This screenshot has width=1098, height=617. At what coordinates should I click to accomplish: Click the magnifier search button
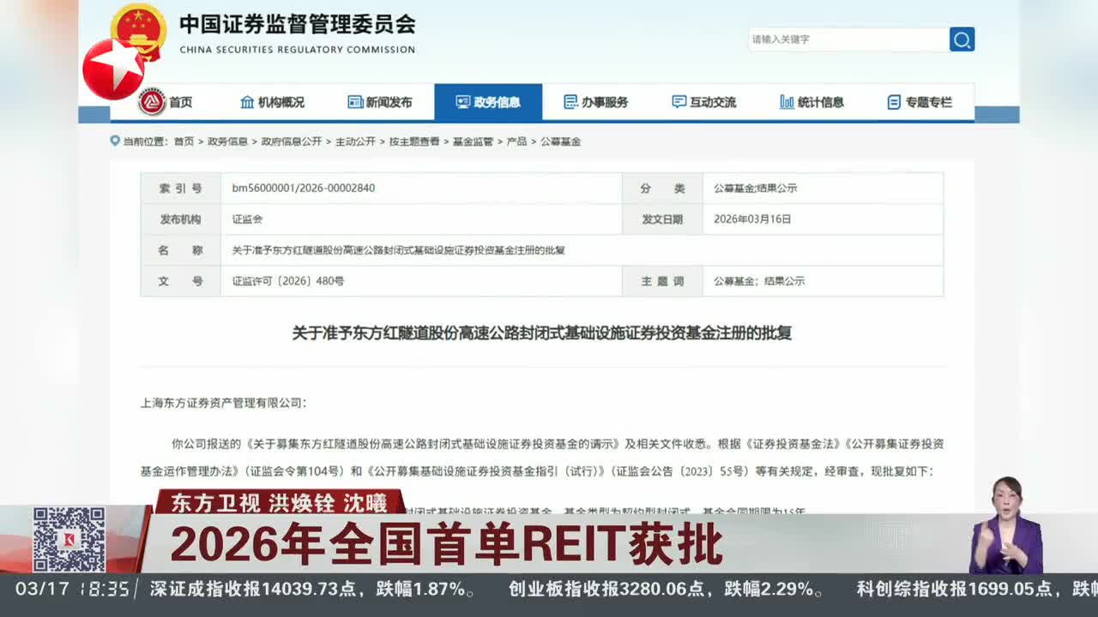pos(962,39)
